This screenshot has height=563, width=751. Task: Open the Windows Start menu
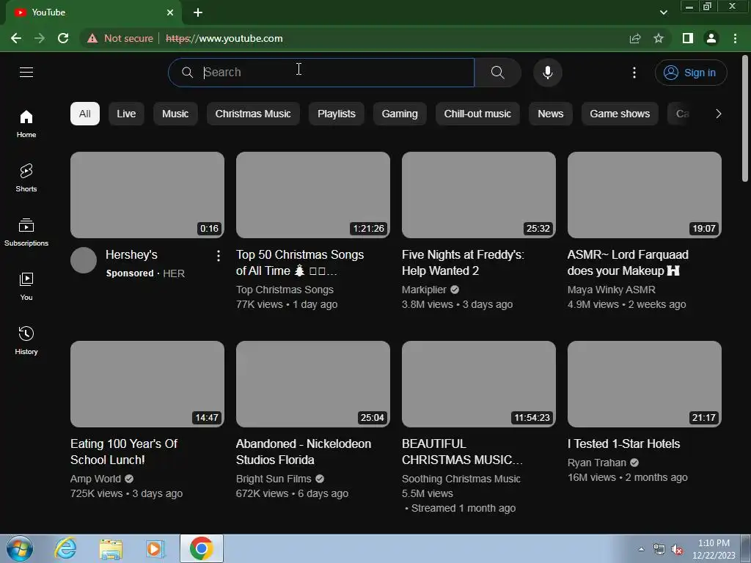point(20,548)
